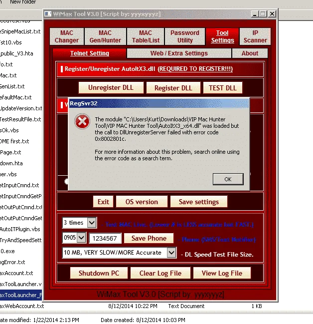313x324 pixels.
Task: Select 'TestResultFile.txt' file in Explorer
Action: [20, 119]
